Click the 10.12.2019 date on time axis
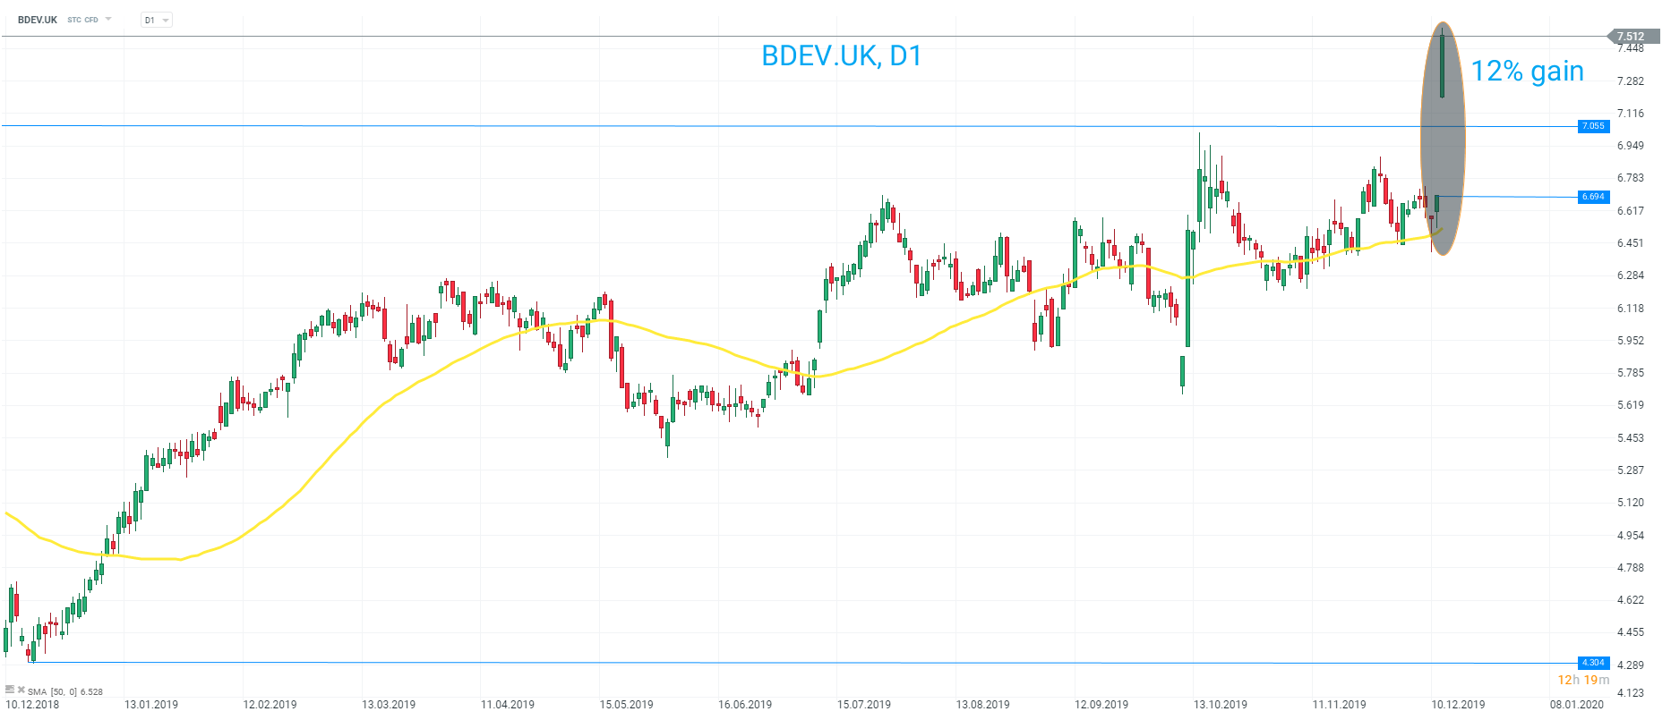The width and height of the screenshot is (1671, 720). point(1458,705)
